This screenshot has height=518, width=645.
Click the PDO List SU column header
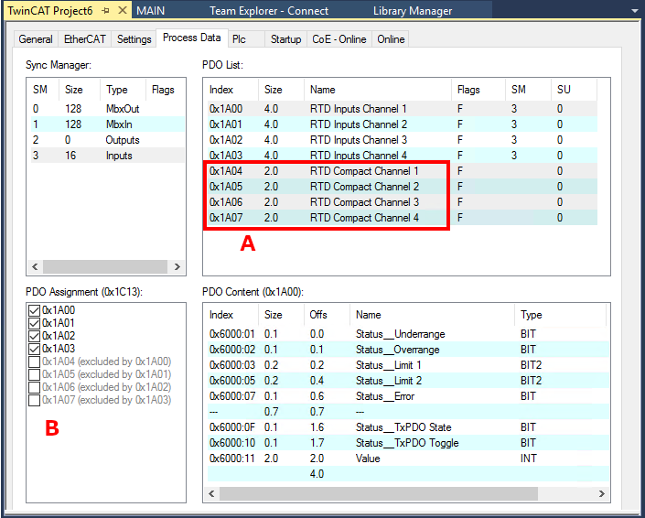pyautogui.click(x=574, y=90)
